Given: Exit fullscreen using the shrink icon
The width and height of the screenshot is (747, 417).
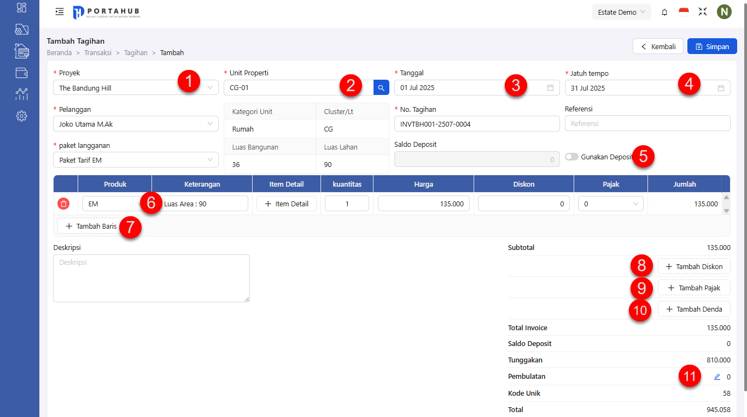Looking at the screenshot, I should pyautogui.click(x=703, y=11).
